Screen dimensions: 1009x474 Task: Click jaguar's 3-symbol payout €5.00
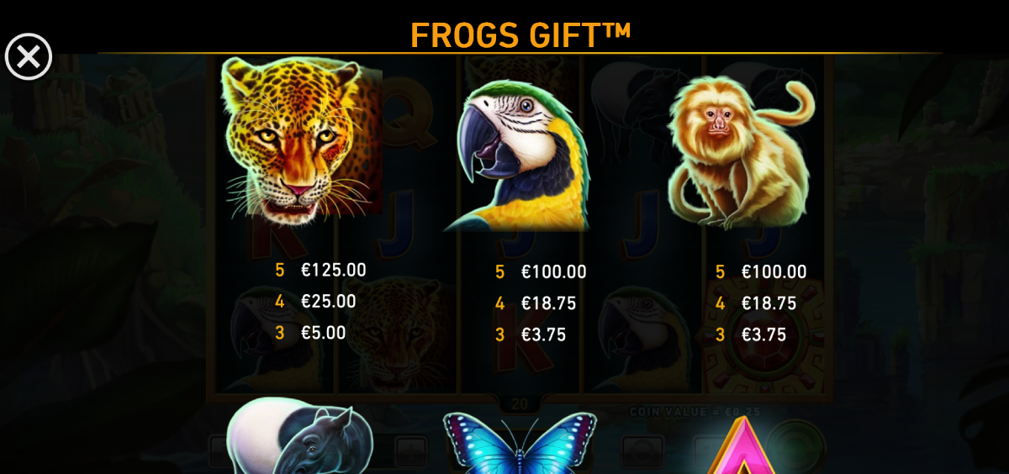point(324,332)
